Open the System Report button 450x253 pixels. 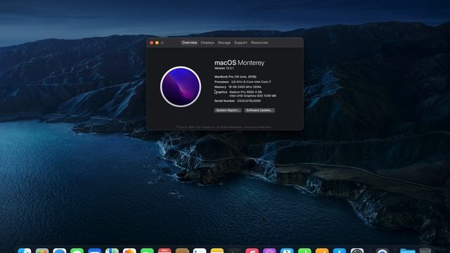click(x=228, y=110)
